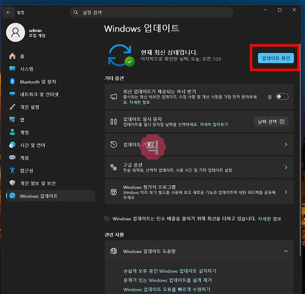Click the Accounts person icon in the sidebar
Image resolution: width=305 pixels, height=294 pixels.
[x=12, y=132]
